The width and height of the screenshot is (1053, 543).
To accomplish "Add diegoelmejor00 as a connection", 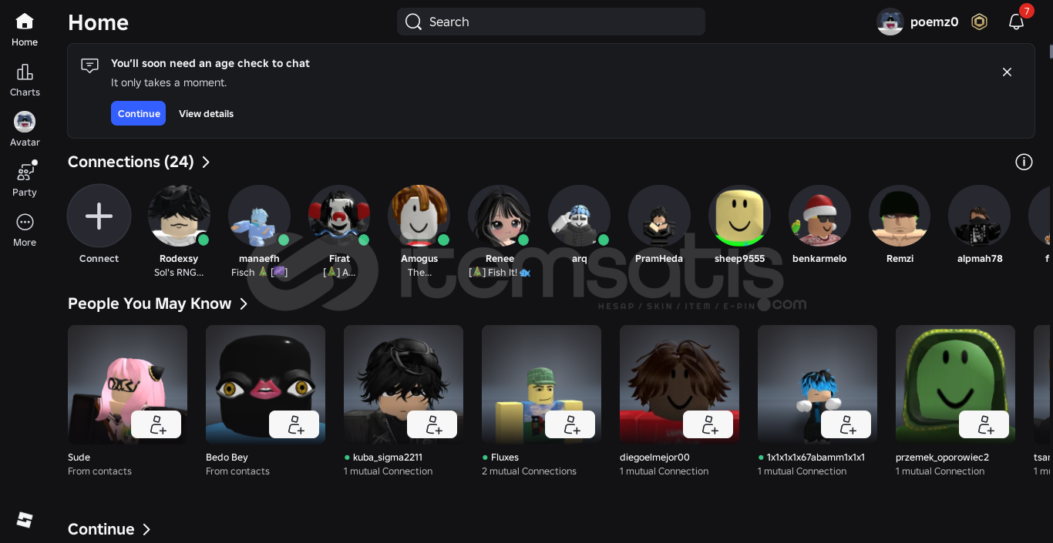I will pyautogui.click(x=708, y=424).
